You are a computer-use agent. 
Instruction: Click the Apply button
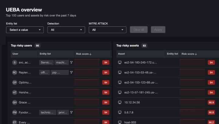[x=158, y=30]
